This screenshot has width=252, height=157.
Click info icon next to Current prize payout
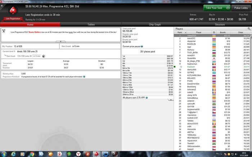tap(142, 46)
